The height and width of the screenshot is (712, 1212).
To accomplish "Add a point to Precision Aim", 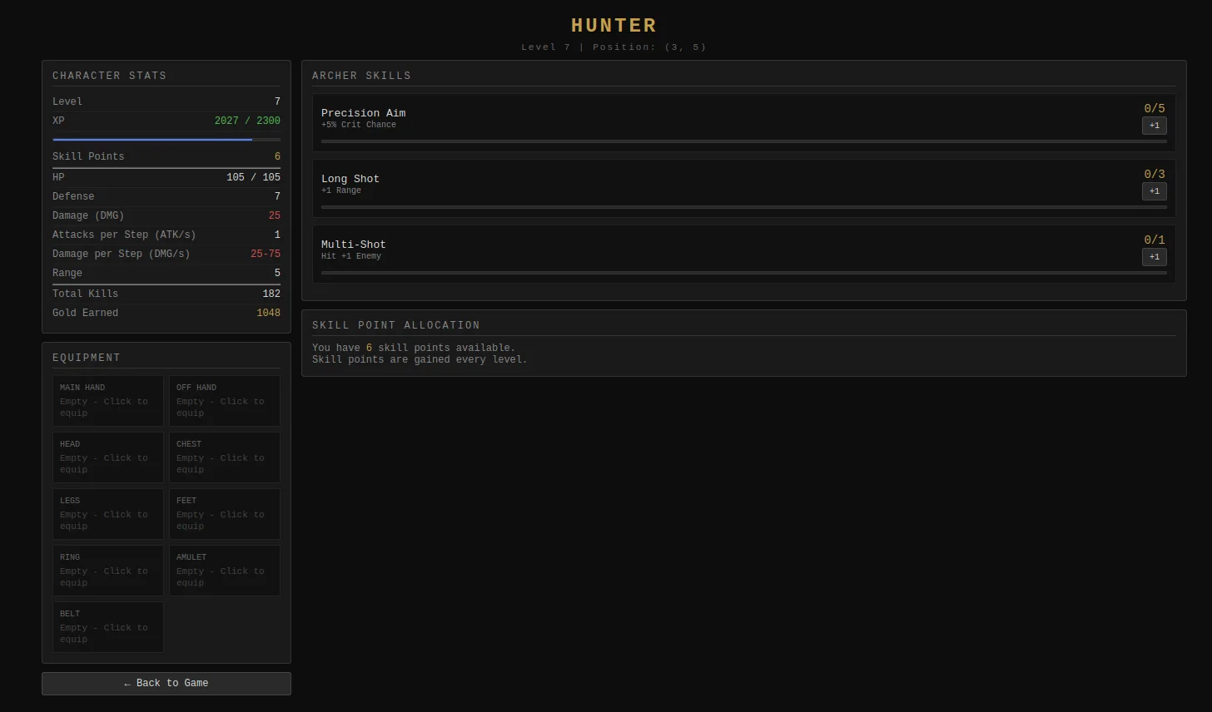I will (x=1154, y=126).
